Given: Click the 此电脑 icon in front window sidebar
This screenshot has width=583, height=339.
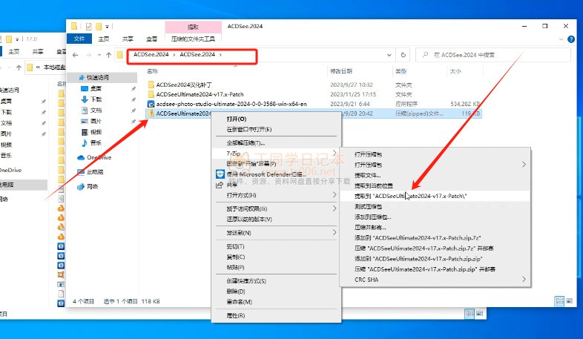Looking at the screenshot, I should point(81,172).
